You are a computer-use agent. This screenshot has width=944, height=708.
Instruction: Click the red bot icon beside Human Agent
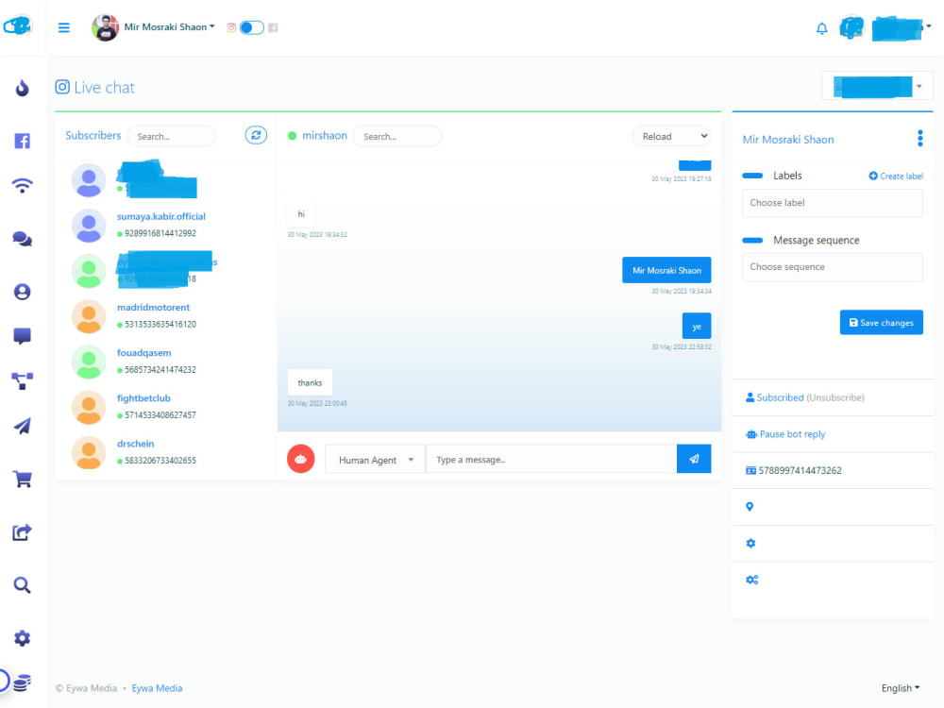click(301, 460)
